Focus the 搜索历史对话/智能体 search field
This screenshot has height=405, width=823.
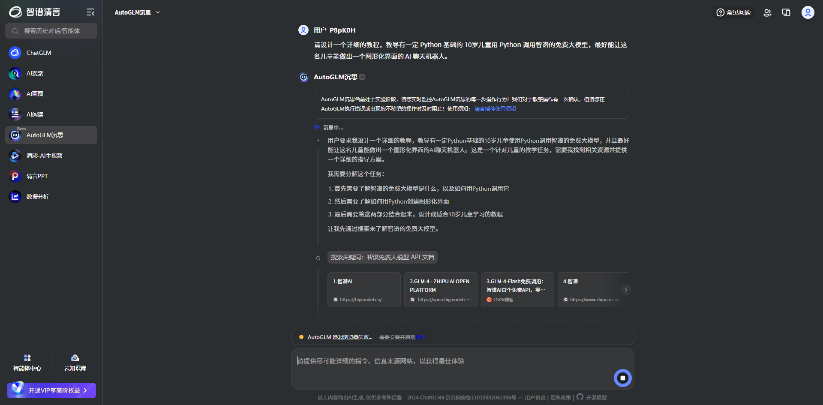51,31
